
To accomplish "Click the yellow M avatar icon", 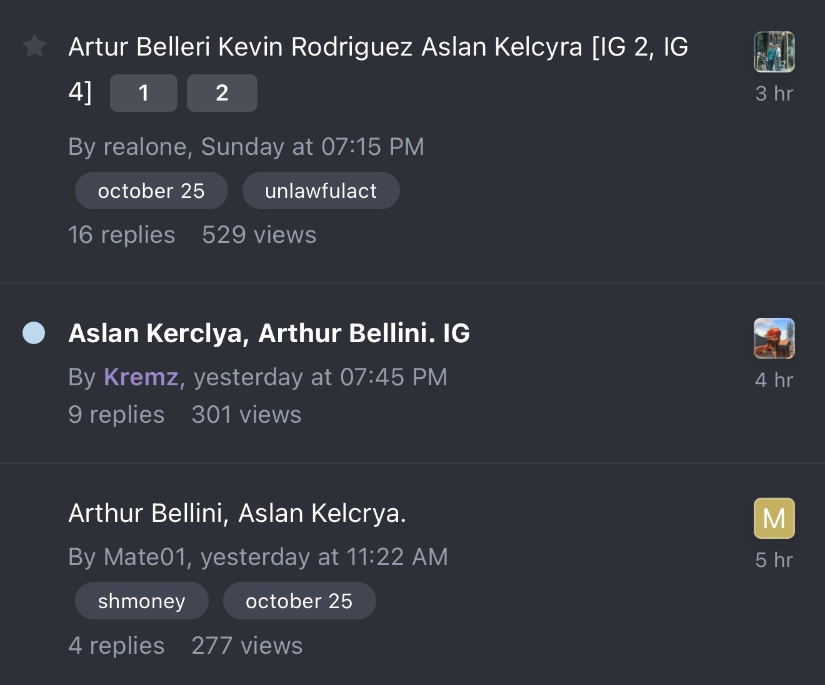I will [x=774, y=518].
